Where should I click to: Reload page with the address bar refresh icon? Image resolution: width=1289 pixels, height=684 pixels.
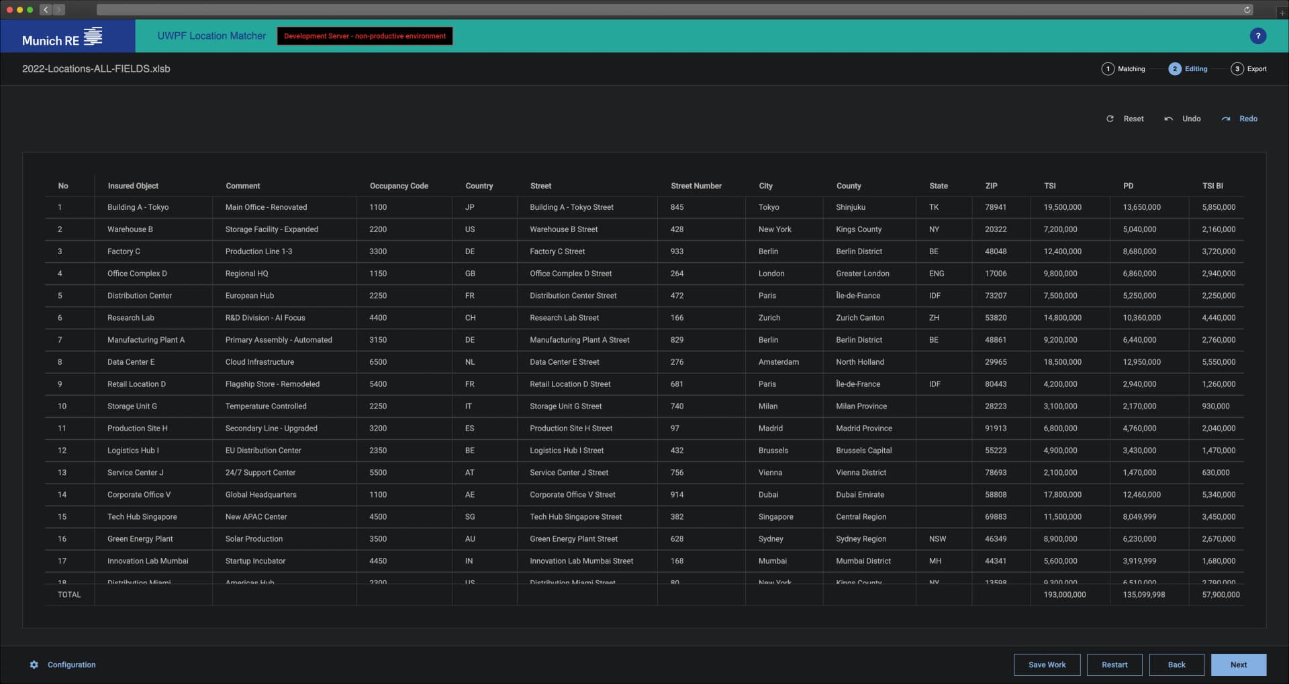pos(1247,9)
